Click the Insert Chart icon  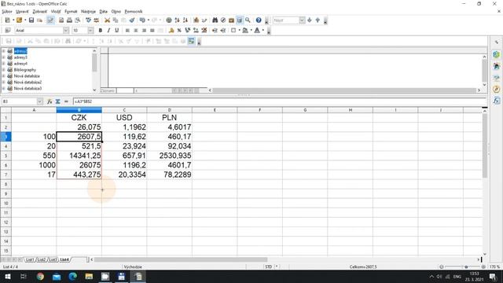pos(196,20)
